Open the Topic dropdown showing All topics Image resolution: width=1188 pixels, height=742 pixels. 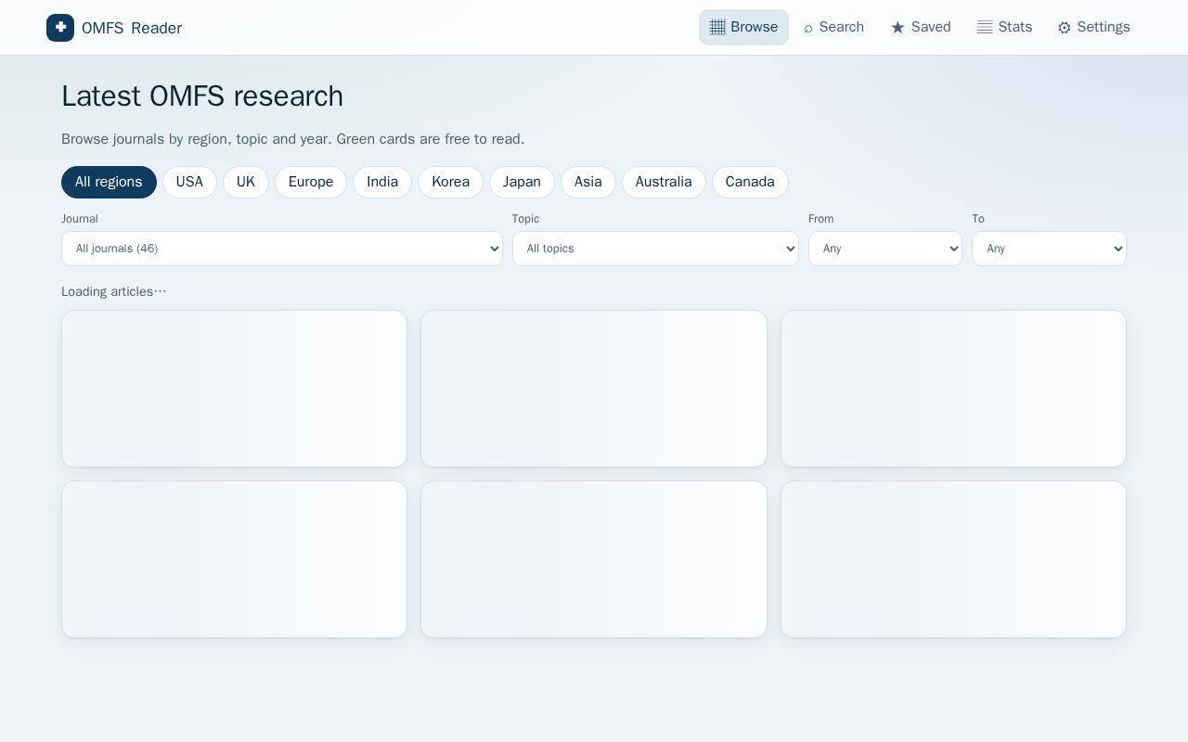pos(655,249)
